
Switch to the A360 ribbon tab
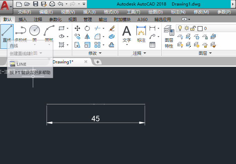coord(142,20)
